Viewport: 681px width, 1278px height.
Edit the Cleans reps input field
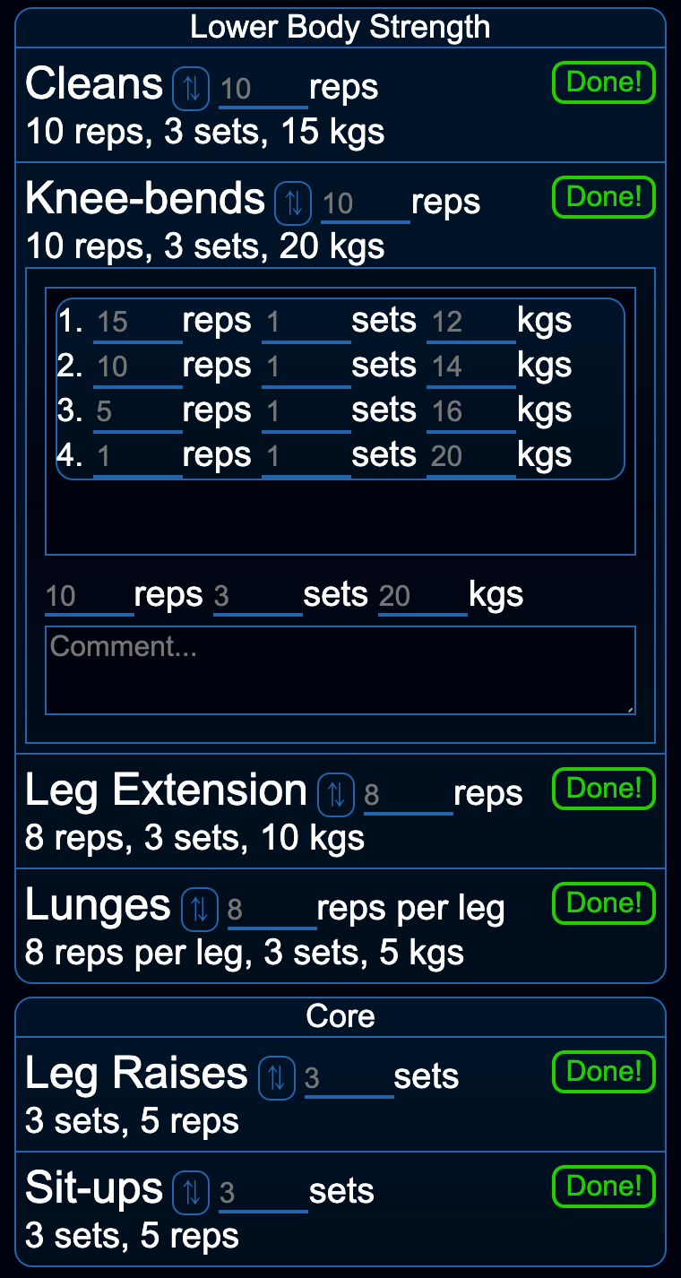coord(263,89)
